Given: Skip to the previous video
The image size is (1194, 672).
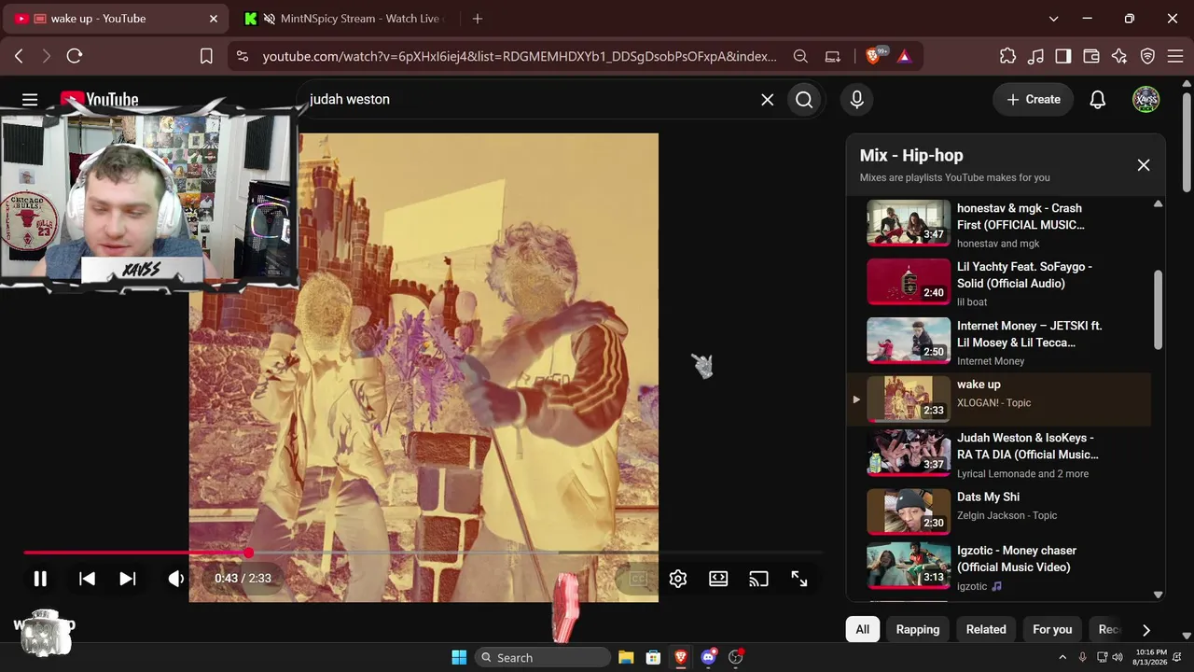Looking at the screenshot, I should click(87, 579).
